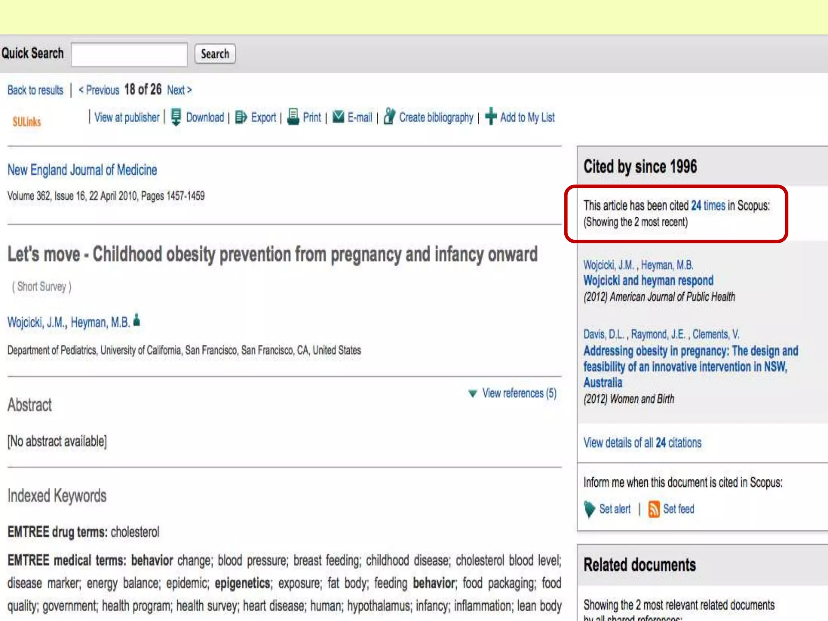Open New England Journal of Medicine source
Viewport: 828px width, 621px height.
[82, 170]
